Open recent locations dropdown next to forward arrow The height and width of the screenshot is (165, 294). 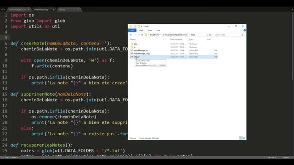(139, 35)
